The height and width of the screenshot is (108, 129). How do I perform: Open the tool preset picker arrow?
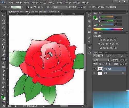click(8, 7)
